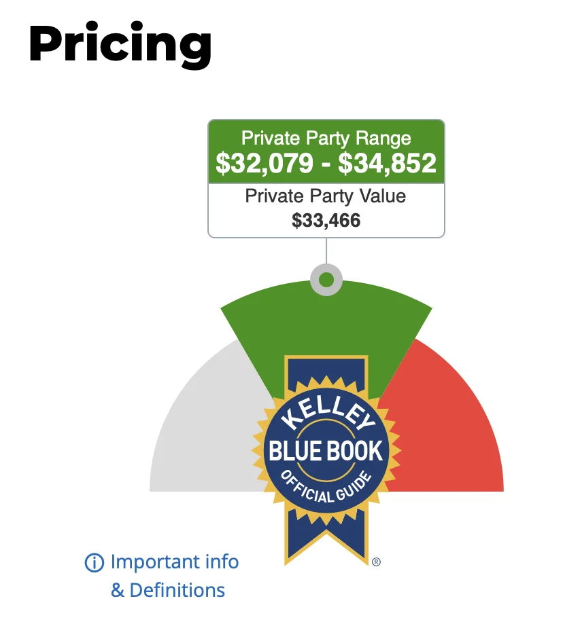This screenshot has width=563, height=622.
Task: Select the gray gauge segment
Action: (x=203, y=428)
